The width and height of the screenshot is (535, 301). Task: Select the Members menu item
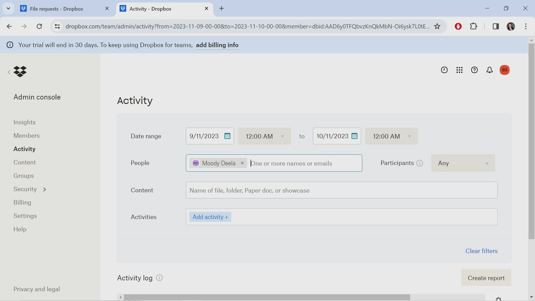[x=26, y=135]
